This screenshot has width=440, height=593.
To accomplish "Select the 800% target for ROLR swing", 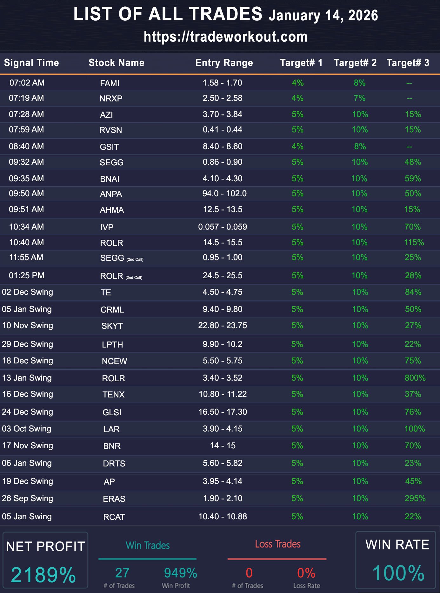I will pyautogui.click(x=415, y=378).
